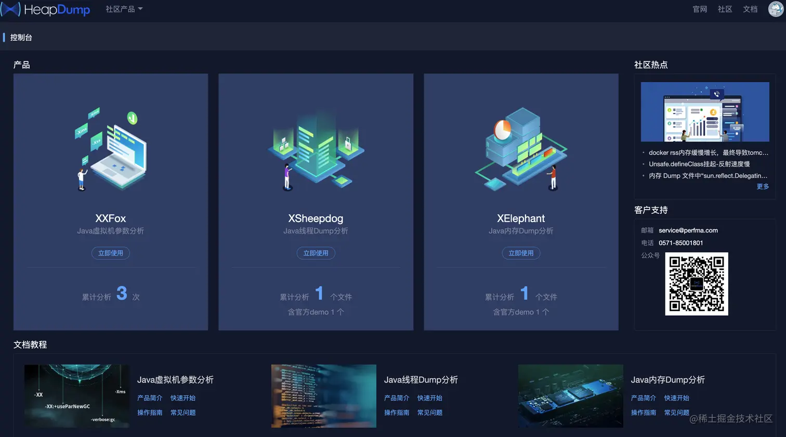Open 操作指南 for Java内存Dump分析
Viewport: 786px width, 437px height.
click(644, 413)
